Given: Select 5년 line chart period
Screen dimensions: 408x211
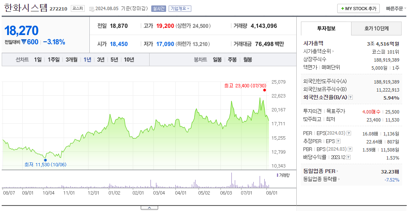Looking at the screenshot, I should (114, 60).
